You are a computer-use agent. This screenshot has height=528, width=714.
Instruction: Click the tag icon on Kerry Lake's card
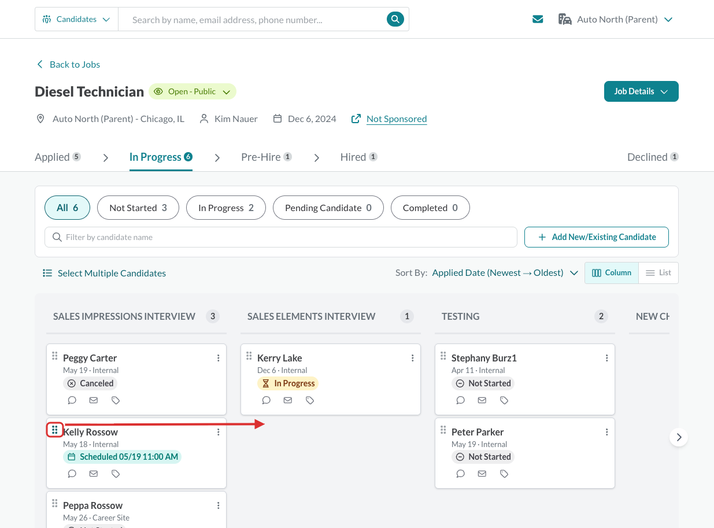pyautogui.click(x=310, y=400)
